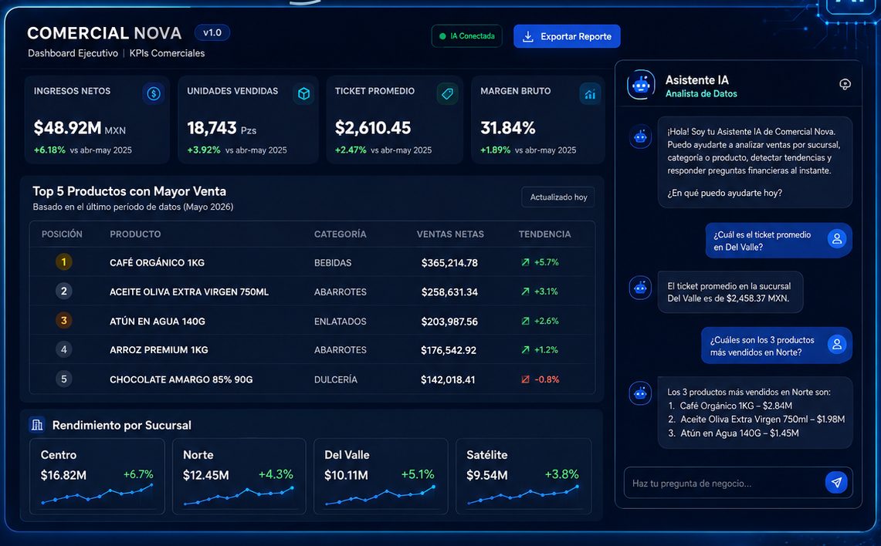Screen dimensions: 881x546
Task: Click the dollar icon in Ingresos Netos card
Action: [154, 94]
